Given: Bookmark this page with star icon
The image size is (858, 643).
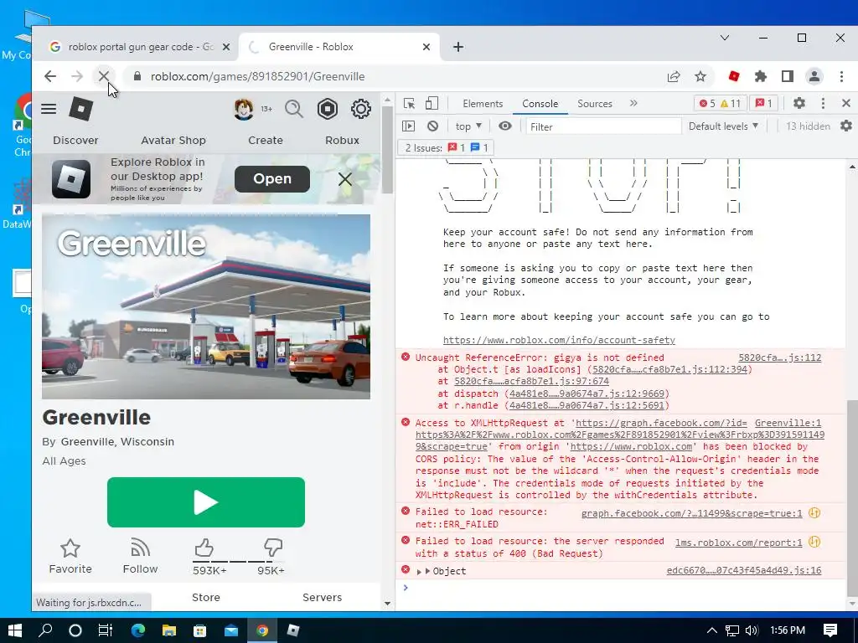Looking at the screenshot, I should [700, 76].
